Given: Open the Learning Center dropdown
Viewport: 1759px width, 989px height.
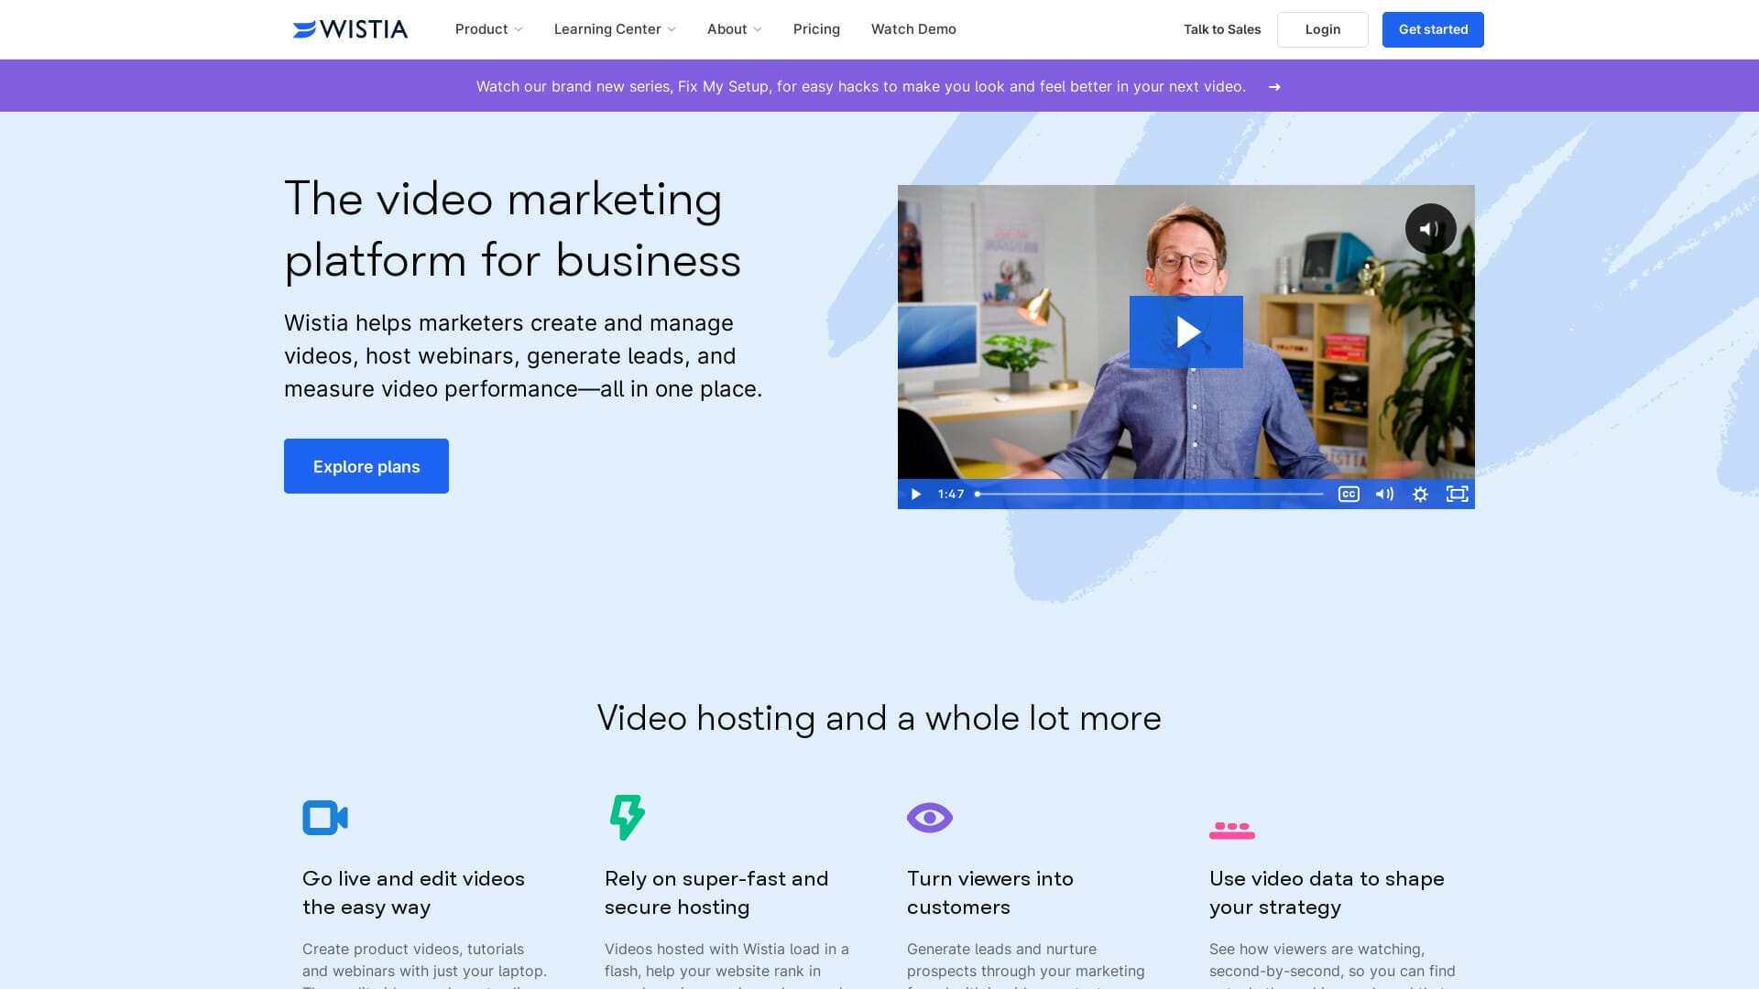Looking at the screenshot, I should [613, 28].
